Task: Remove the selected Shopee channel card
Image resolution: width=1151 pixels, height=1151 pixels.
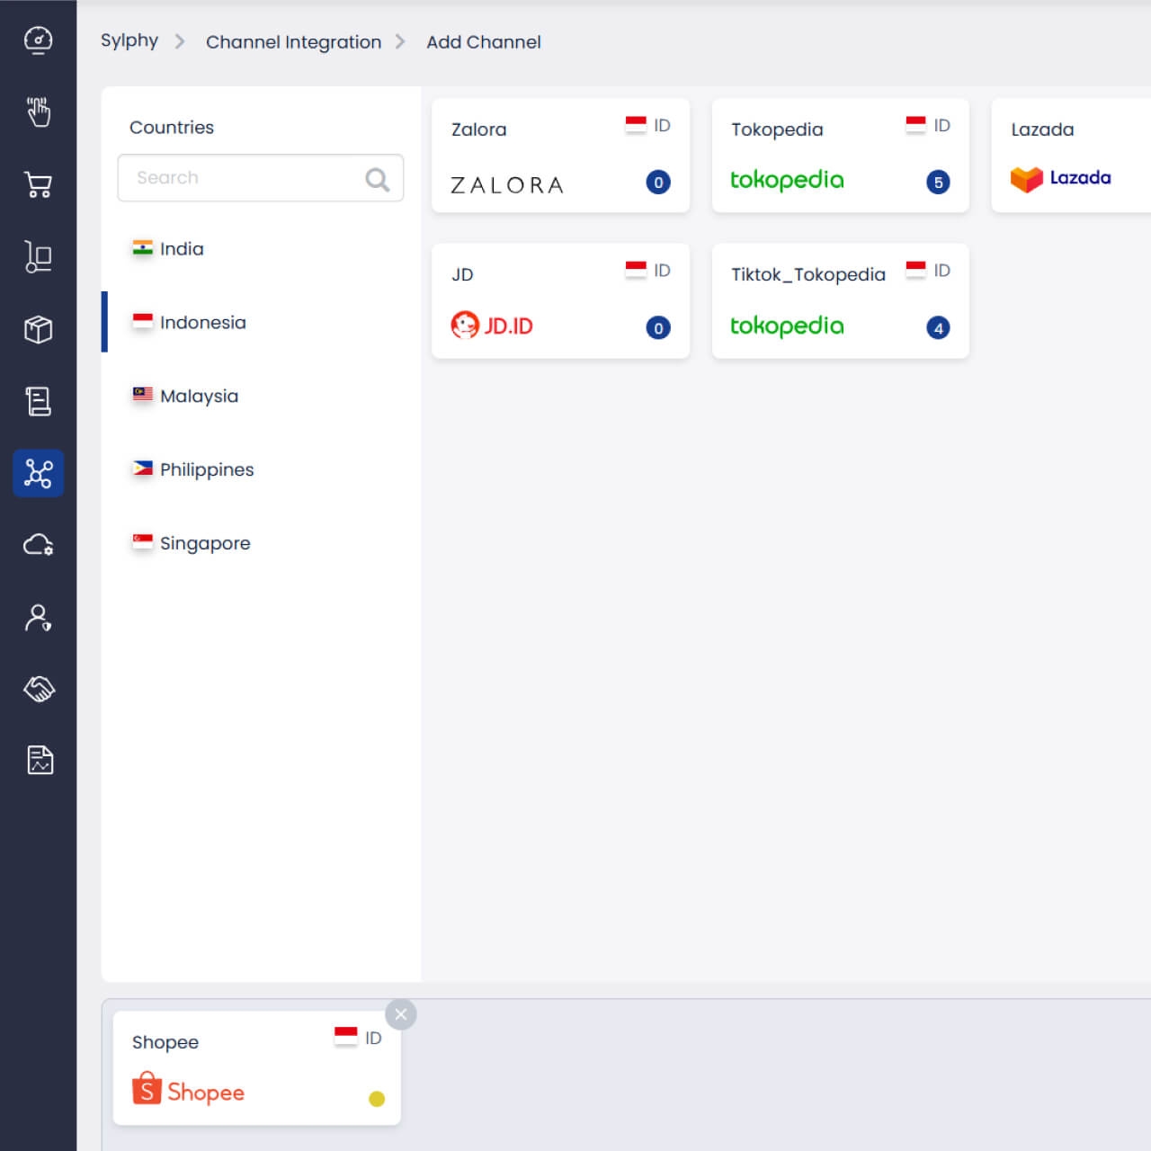Action: [401, 1014]
